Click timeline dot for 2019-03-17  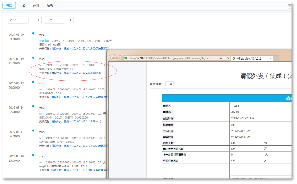(x=33, y=82)
